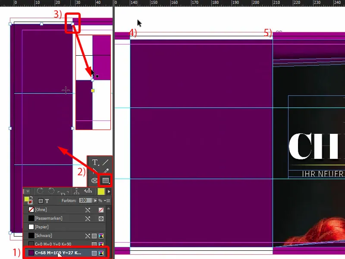
Task: Click the none-color icon on [Ohne] row
Action: 101,210
